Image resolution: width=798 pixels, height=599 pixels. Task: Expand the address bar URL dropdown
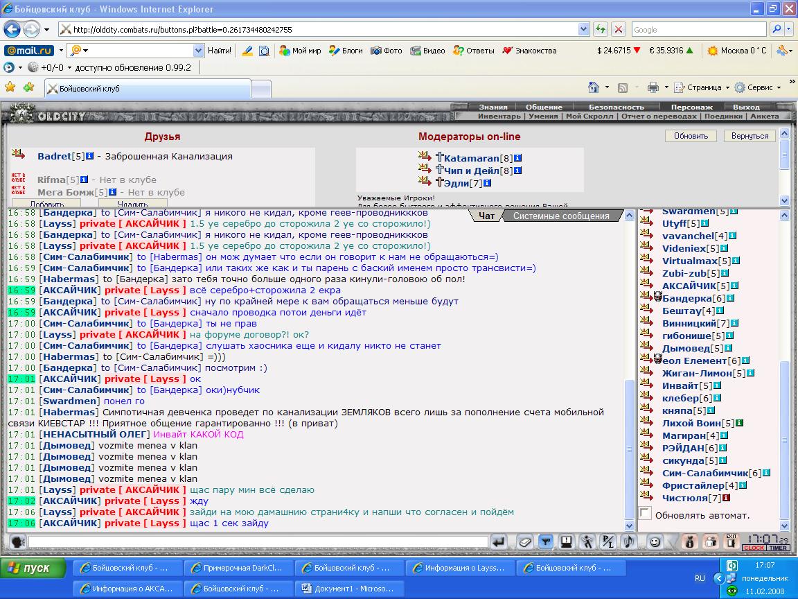584,30
